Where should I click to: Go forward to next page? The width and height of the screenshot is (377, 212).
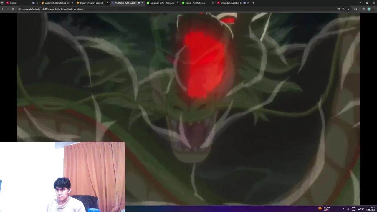[x=8, y=9]
